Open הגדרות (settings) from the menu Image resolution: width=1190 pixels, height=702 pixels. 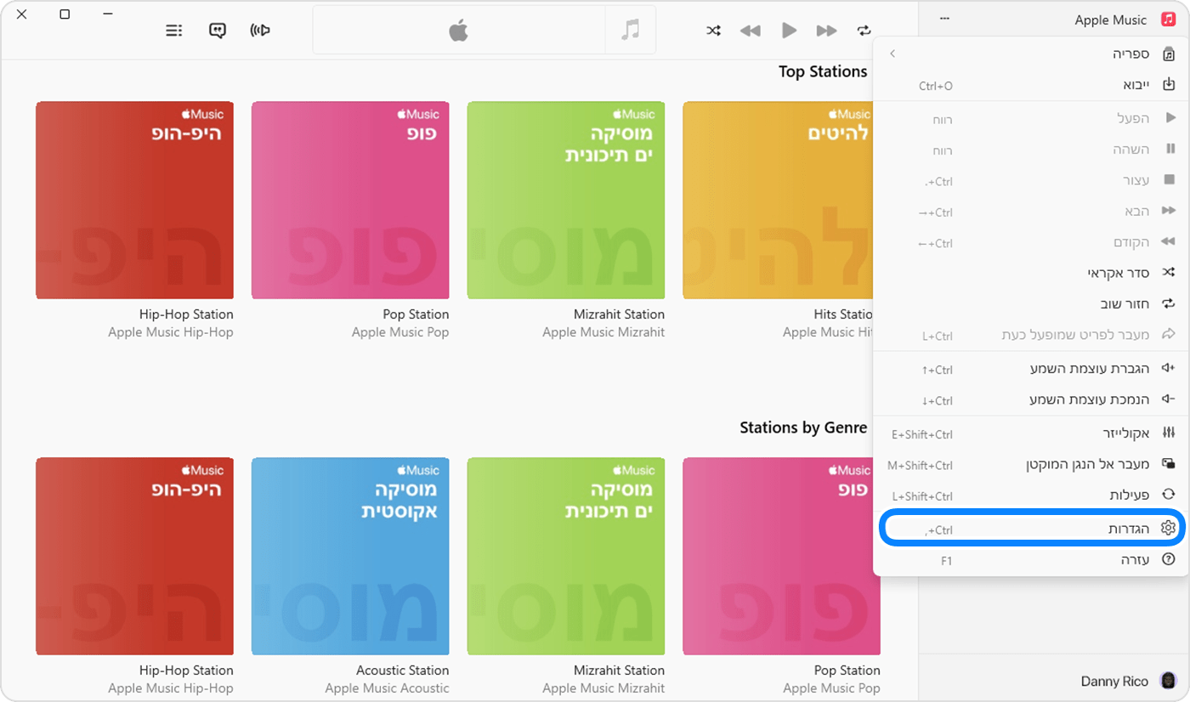point(1031,529)
